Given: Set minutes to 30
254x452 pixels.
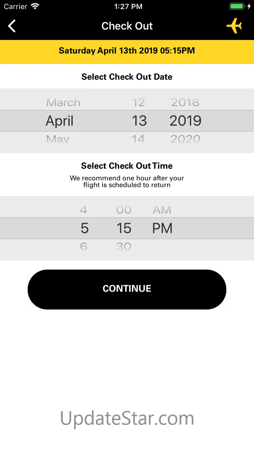Looking at the screenshot, I should pos(124,246).
